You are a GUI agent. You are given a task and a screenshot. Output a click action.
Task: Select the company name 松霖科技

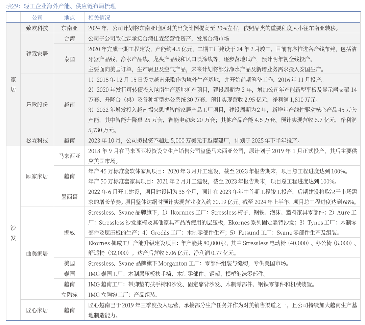click(x=37, y=140)
